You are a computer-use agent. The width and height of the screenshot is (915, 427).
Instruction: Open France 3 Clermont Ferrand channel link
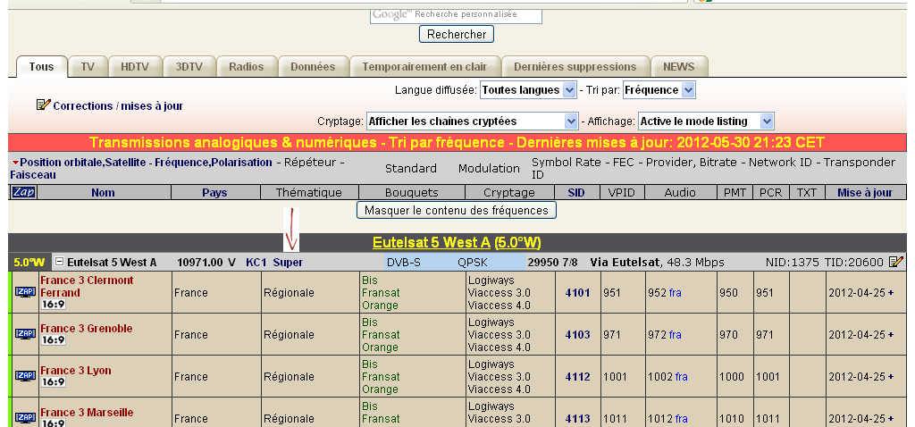[x=87, y=287]
